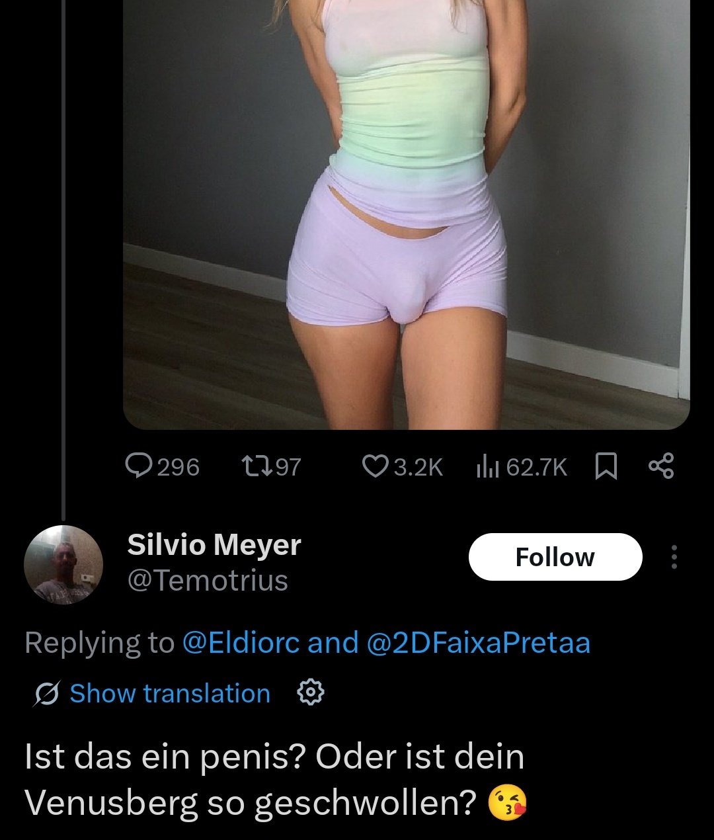Open the three-dot more options menu

click(x=674, y=557)
